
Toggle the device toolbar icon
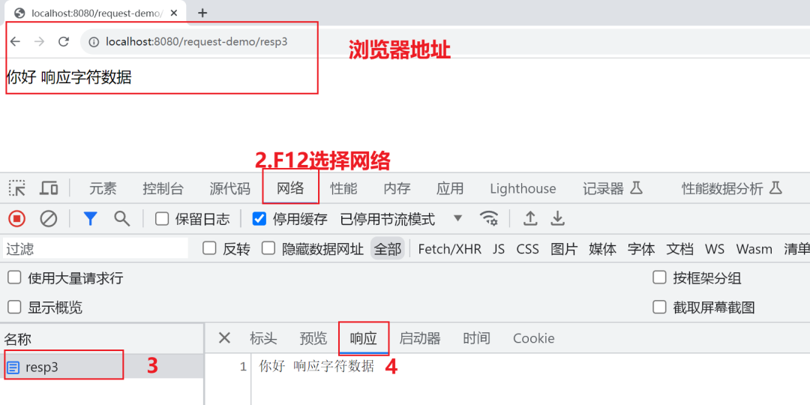click(49, 188)
